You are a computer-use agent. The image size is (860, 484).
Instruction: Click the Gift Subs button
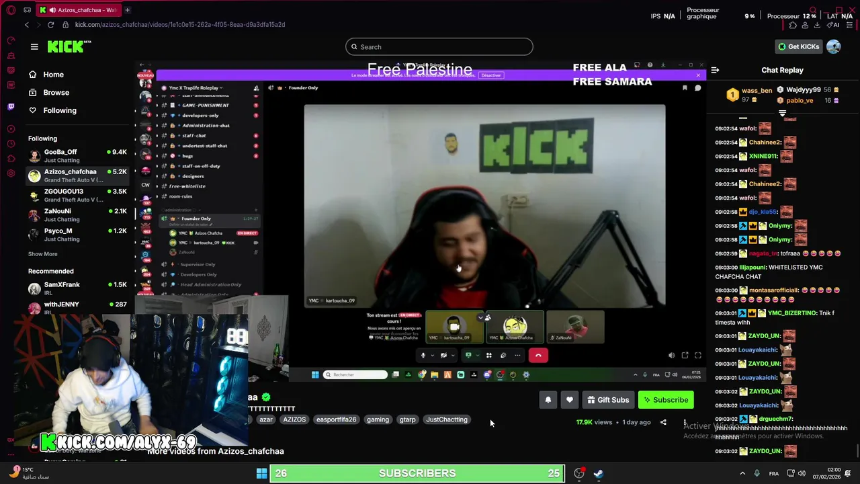[608, 400]
